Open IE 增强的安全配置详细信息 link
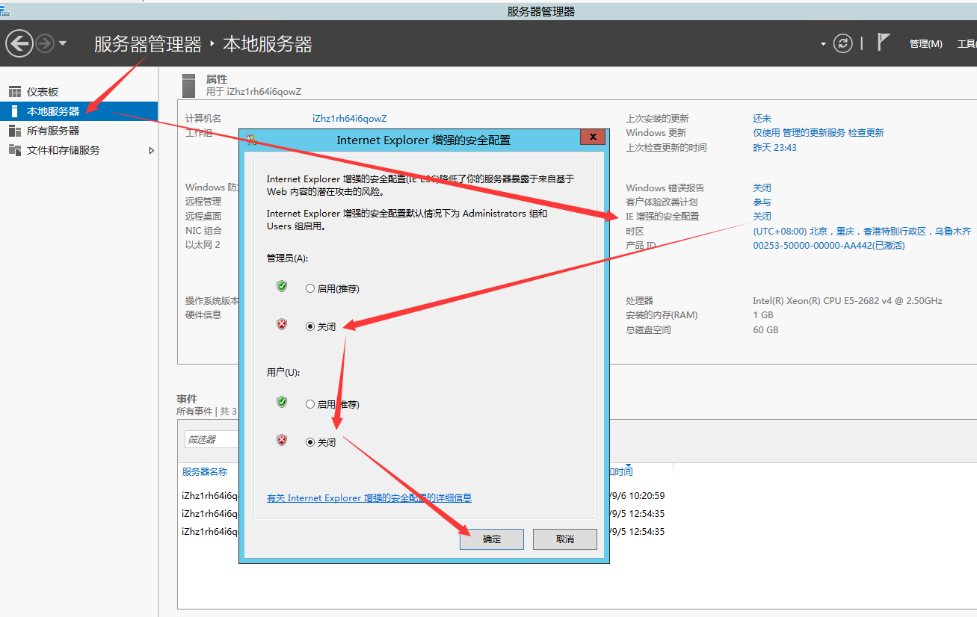 pos(369,498)
